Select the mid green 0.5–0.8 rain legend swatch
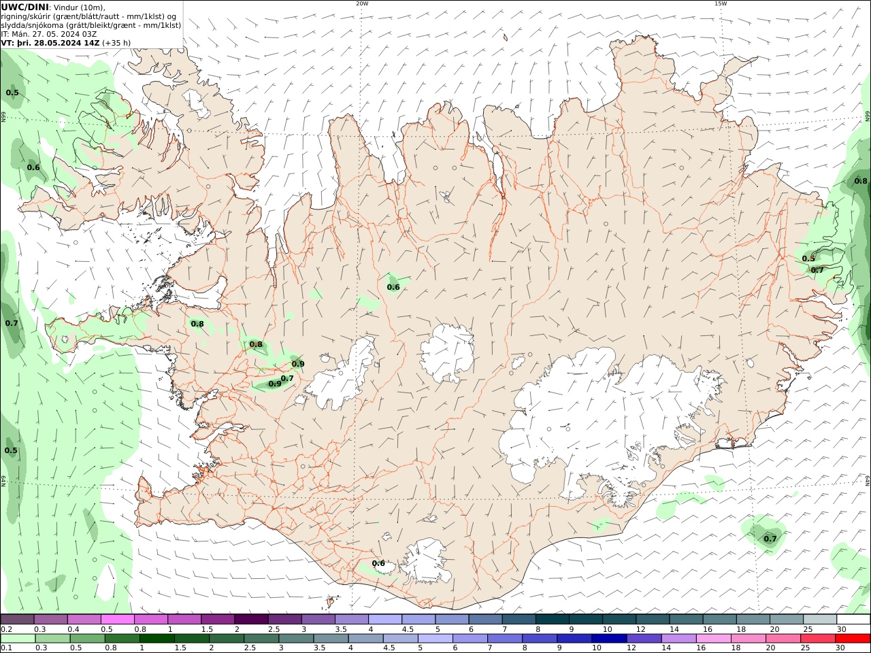The width and height of the screenshot is (871, 653). (87, 638)
